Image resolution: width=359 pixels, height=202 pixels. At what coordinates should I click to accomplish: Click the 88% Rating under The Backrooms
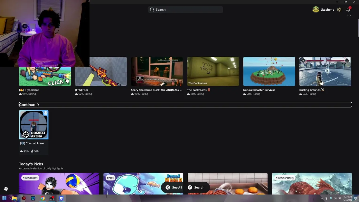pyautogui.click(x=195, y=94)
